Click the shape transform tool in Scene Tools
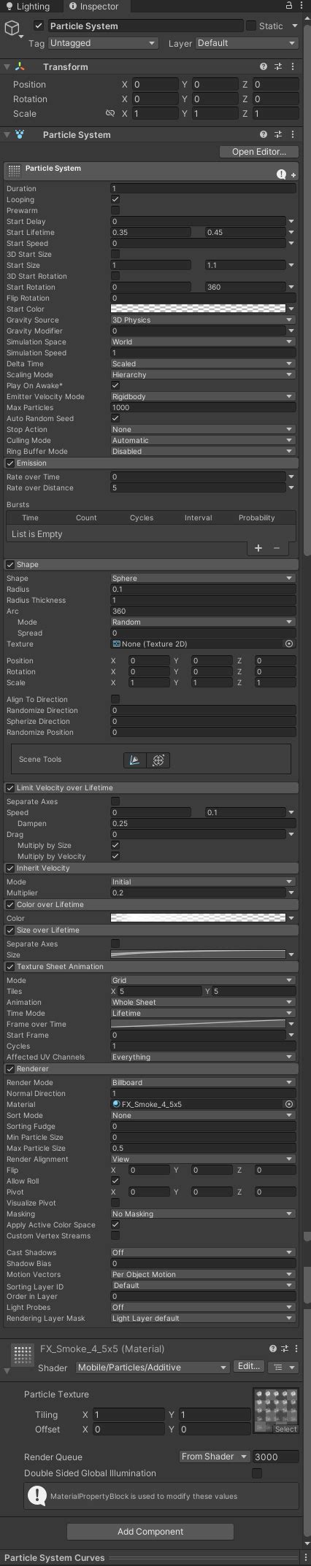The width and height of the screenshot is (311, 1566). coord(158,760)
